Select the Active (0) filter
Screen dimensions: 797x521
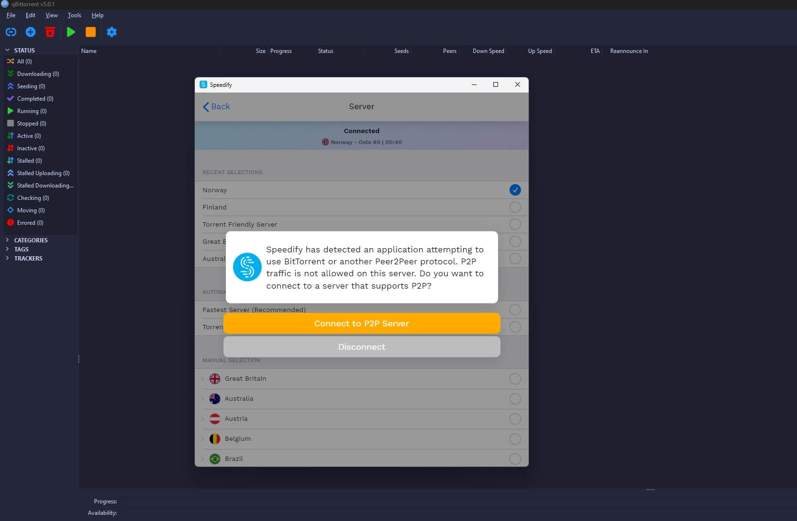click(x=40, y=136)
